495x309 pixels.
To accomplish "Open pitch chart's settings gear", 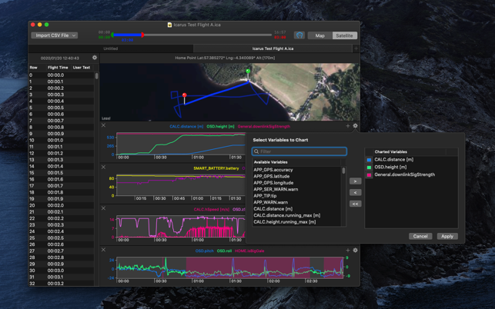I will click(x=355, y=251).
